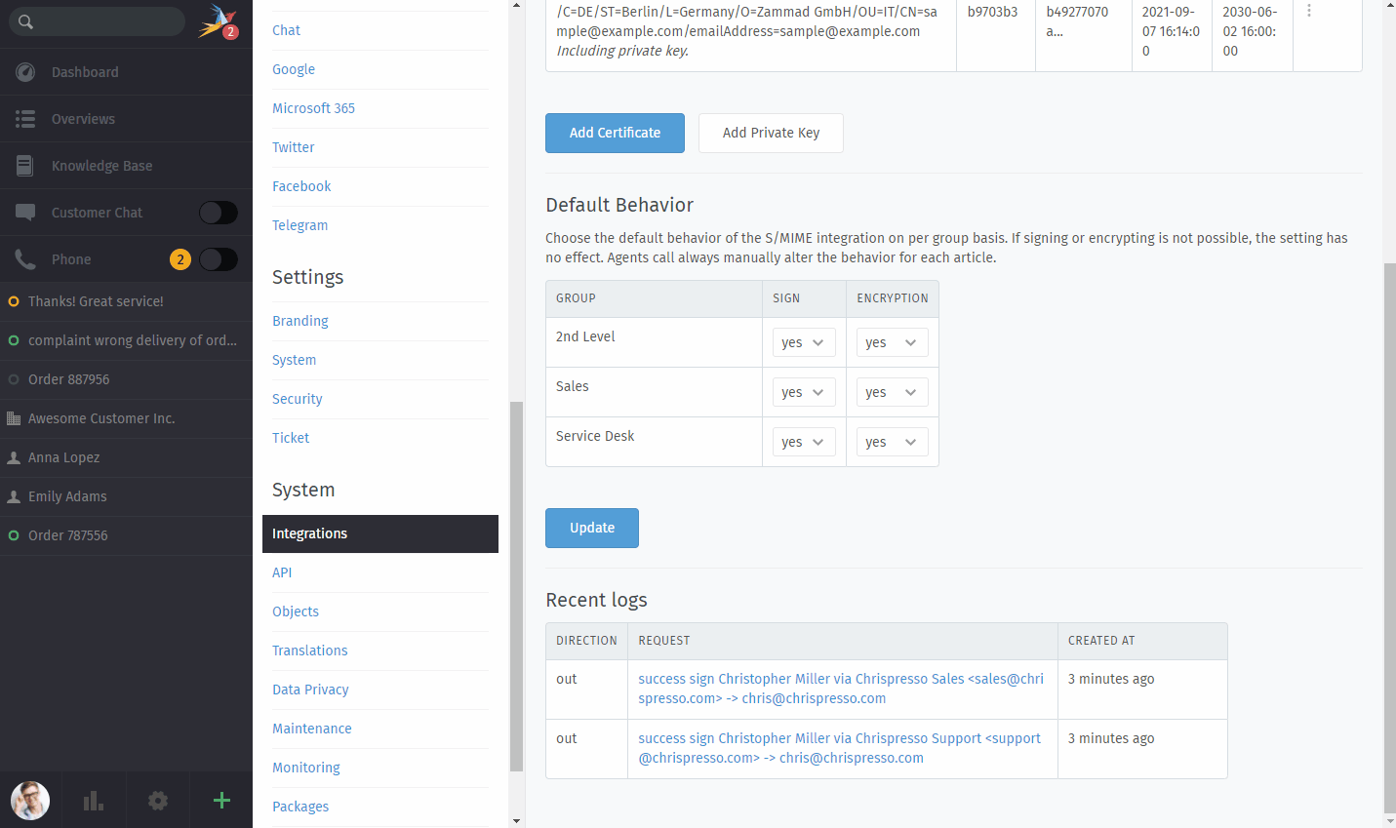Click the Overviews list icon

pos(25,119)
